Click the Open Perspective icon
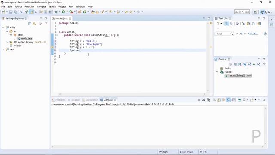This screenshot has width=275, height=155. (x=255, y=12)
